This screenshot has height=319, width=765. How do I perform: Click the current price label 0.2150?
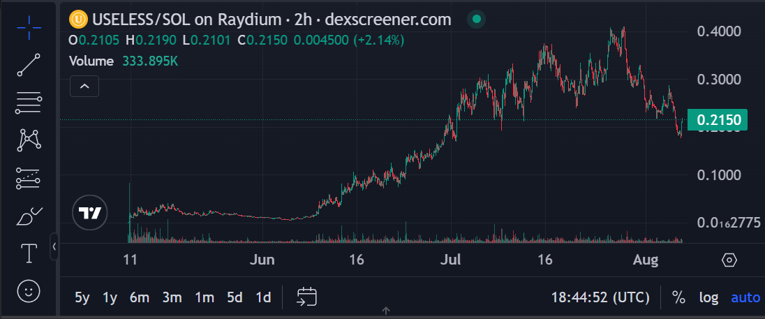(718, 119)
